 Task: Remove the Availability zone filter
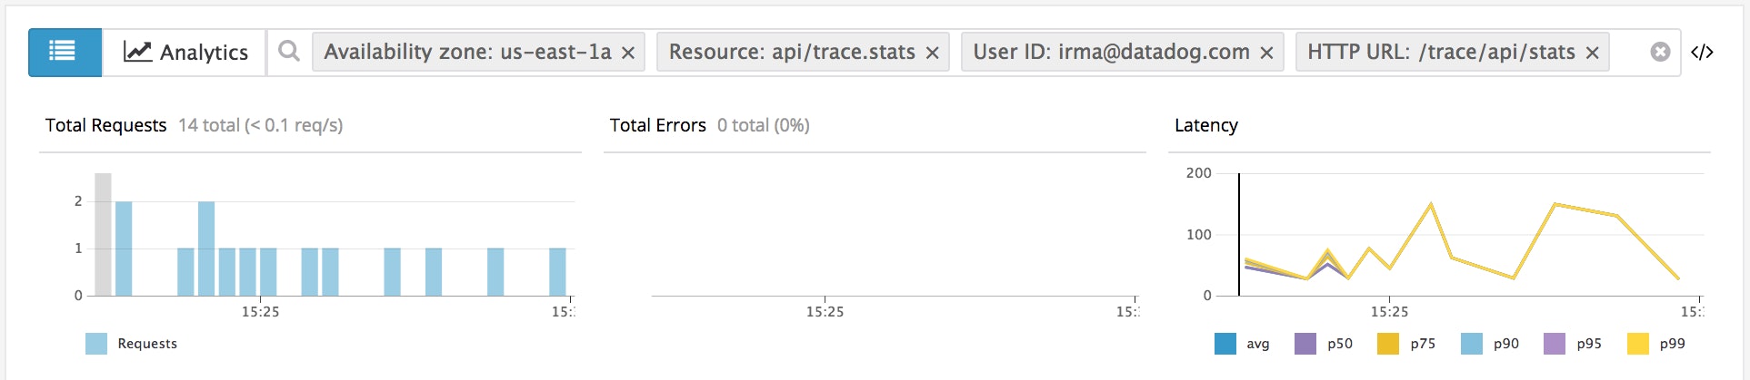point(628,54)
